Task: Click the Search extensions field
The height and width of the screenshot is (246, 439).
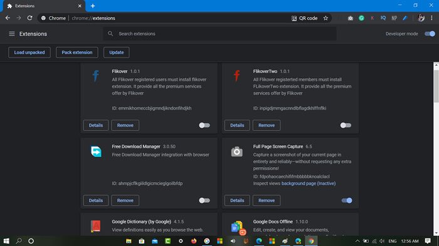Action: point(220,34)
